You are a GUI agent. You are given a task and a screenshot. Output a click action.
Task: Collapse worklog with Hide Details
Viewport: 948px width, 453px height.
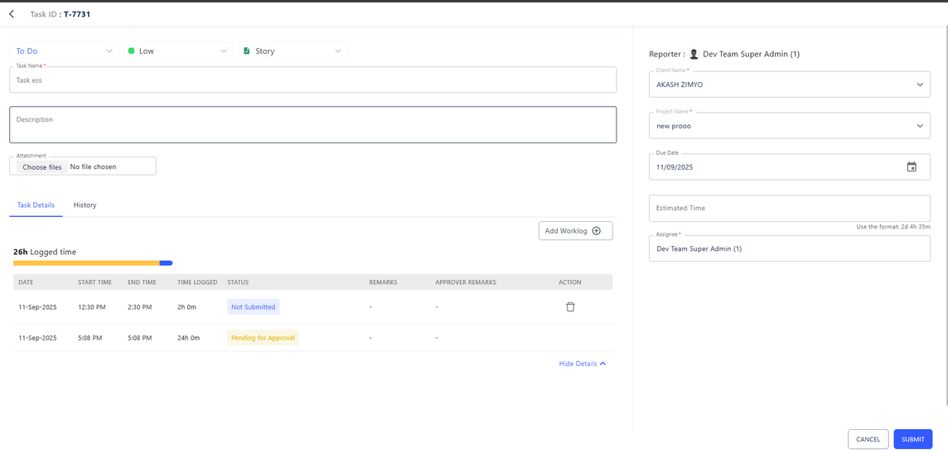(x=582, y=364)
